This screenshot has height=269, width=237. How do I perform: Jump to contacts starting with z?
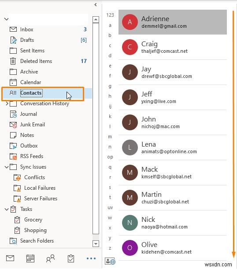coord(110,248)
